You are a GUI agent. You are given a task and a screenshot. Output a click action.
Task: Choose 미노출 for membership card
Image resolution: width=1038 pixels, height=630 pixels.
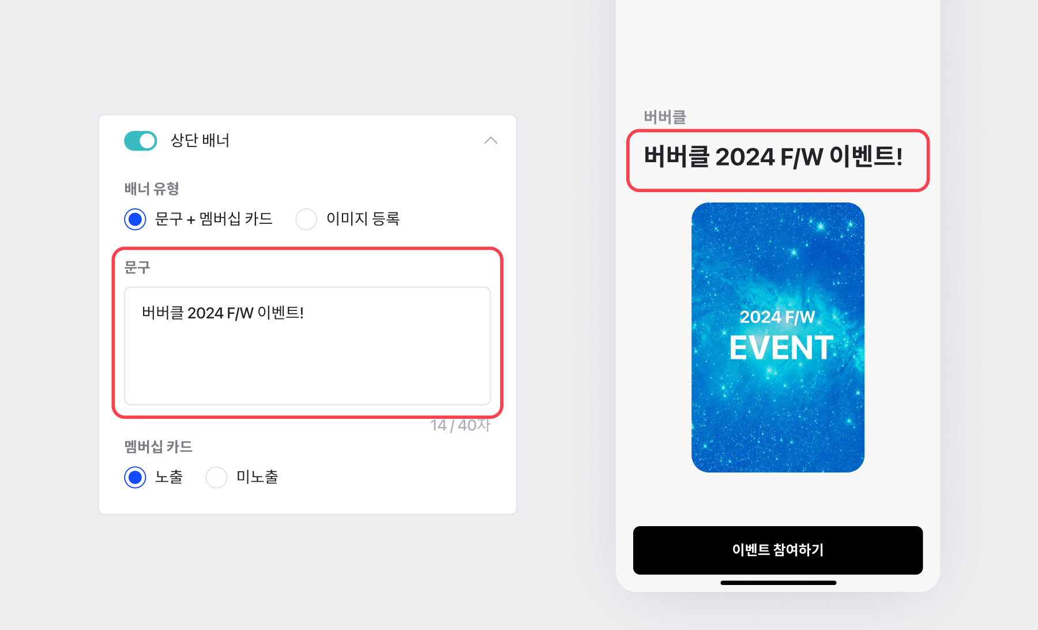pos(216,477)
